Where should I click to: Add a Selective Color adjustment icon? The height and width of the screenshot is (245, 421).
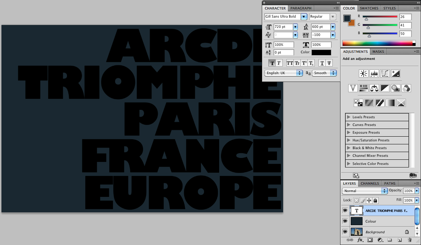point(401,103)
